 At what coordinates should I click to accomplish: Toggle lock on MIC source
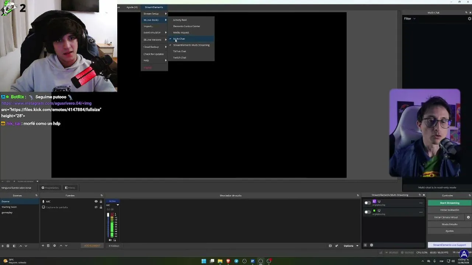click(x=101, y=201)
